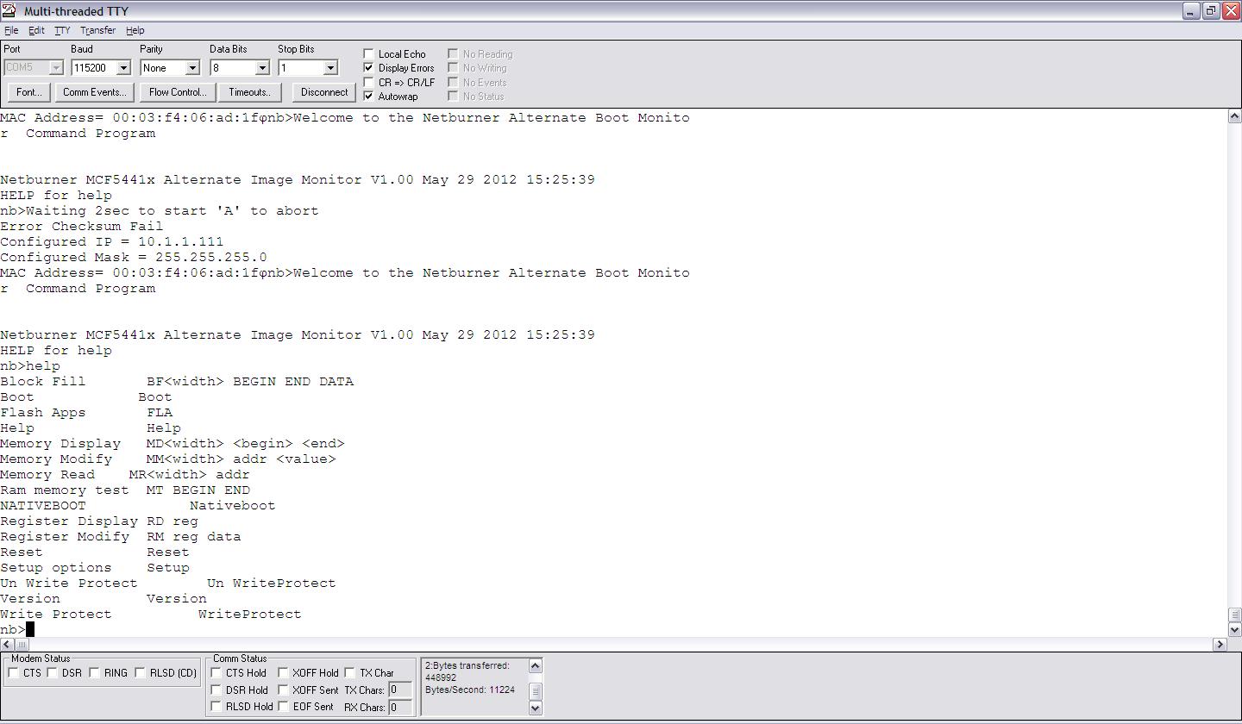Toggle the DSR modem status checkbox
The width and height of the screenshot is (1242, 724).
(53, 673)
